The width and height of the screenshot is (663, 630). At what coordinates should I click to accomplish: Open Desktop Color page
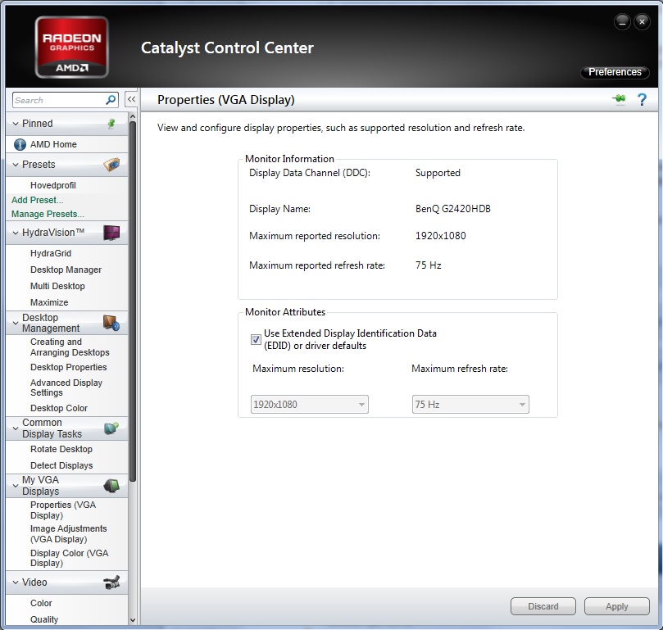click(x=59, y=408)
